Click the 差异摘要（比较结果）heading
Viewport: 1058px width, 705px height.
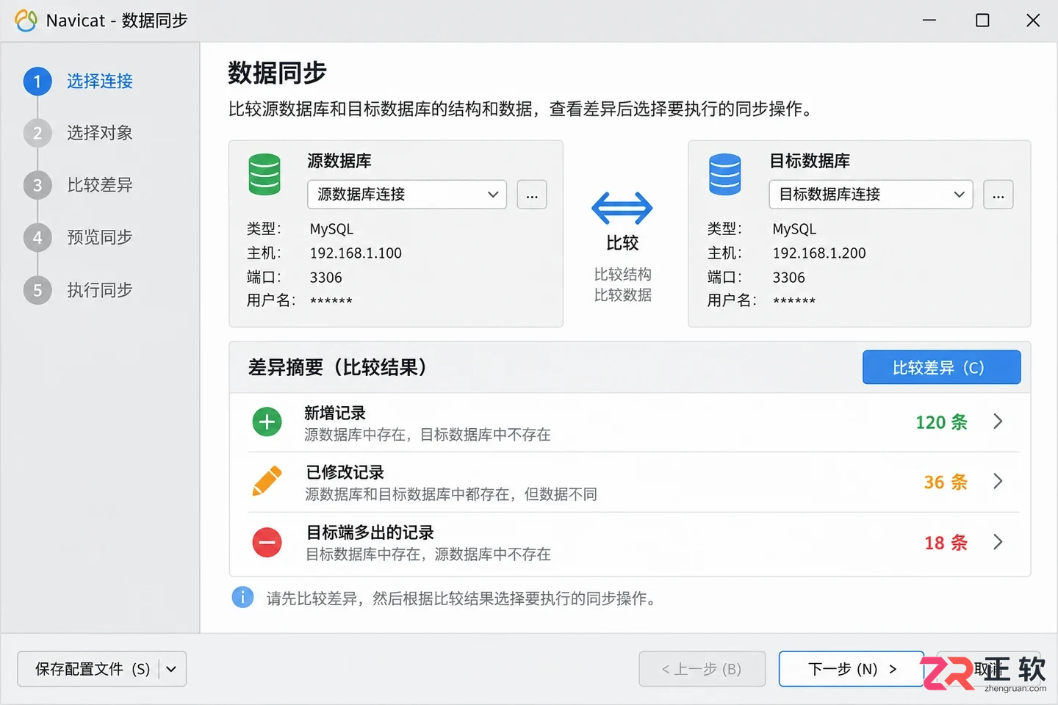338,367
